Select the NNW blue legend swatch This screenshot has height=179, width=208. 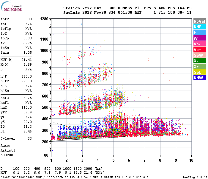pyautogui.click(x=200, y=78)
